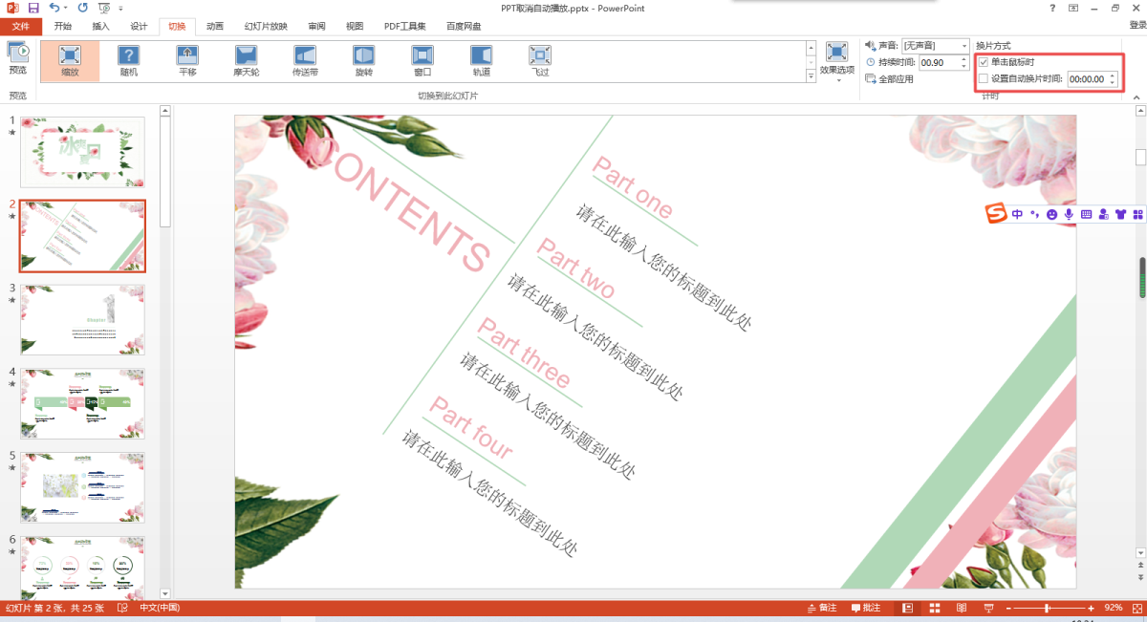
Task: Switch to 插入 tab
Action: (x=100, y=26)
